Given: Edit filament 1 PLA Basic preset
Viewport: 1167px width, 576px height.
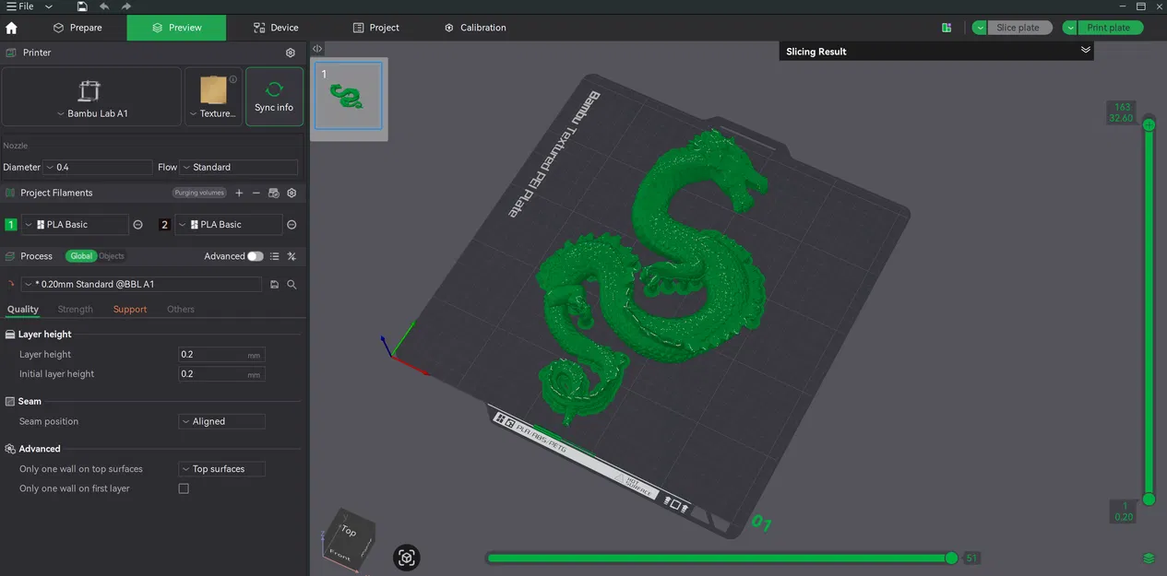Looking at the screenshot, I should click(x=138, y=225).
